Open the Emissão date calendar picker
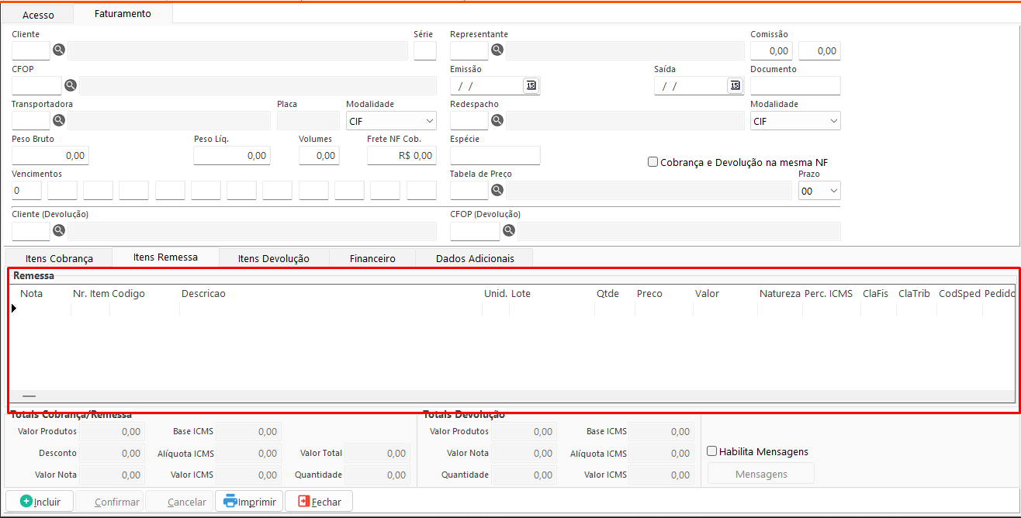 [531, 86]
